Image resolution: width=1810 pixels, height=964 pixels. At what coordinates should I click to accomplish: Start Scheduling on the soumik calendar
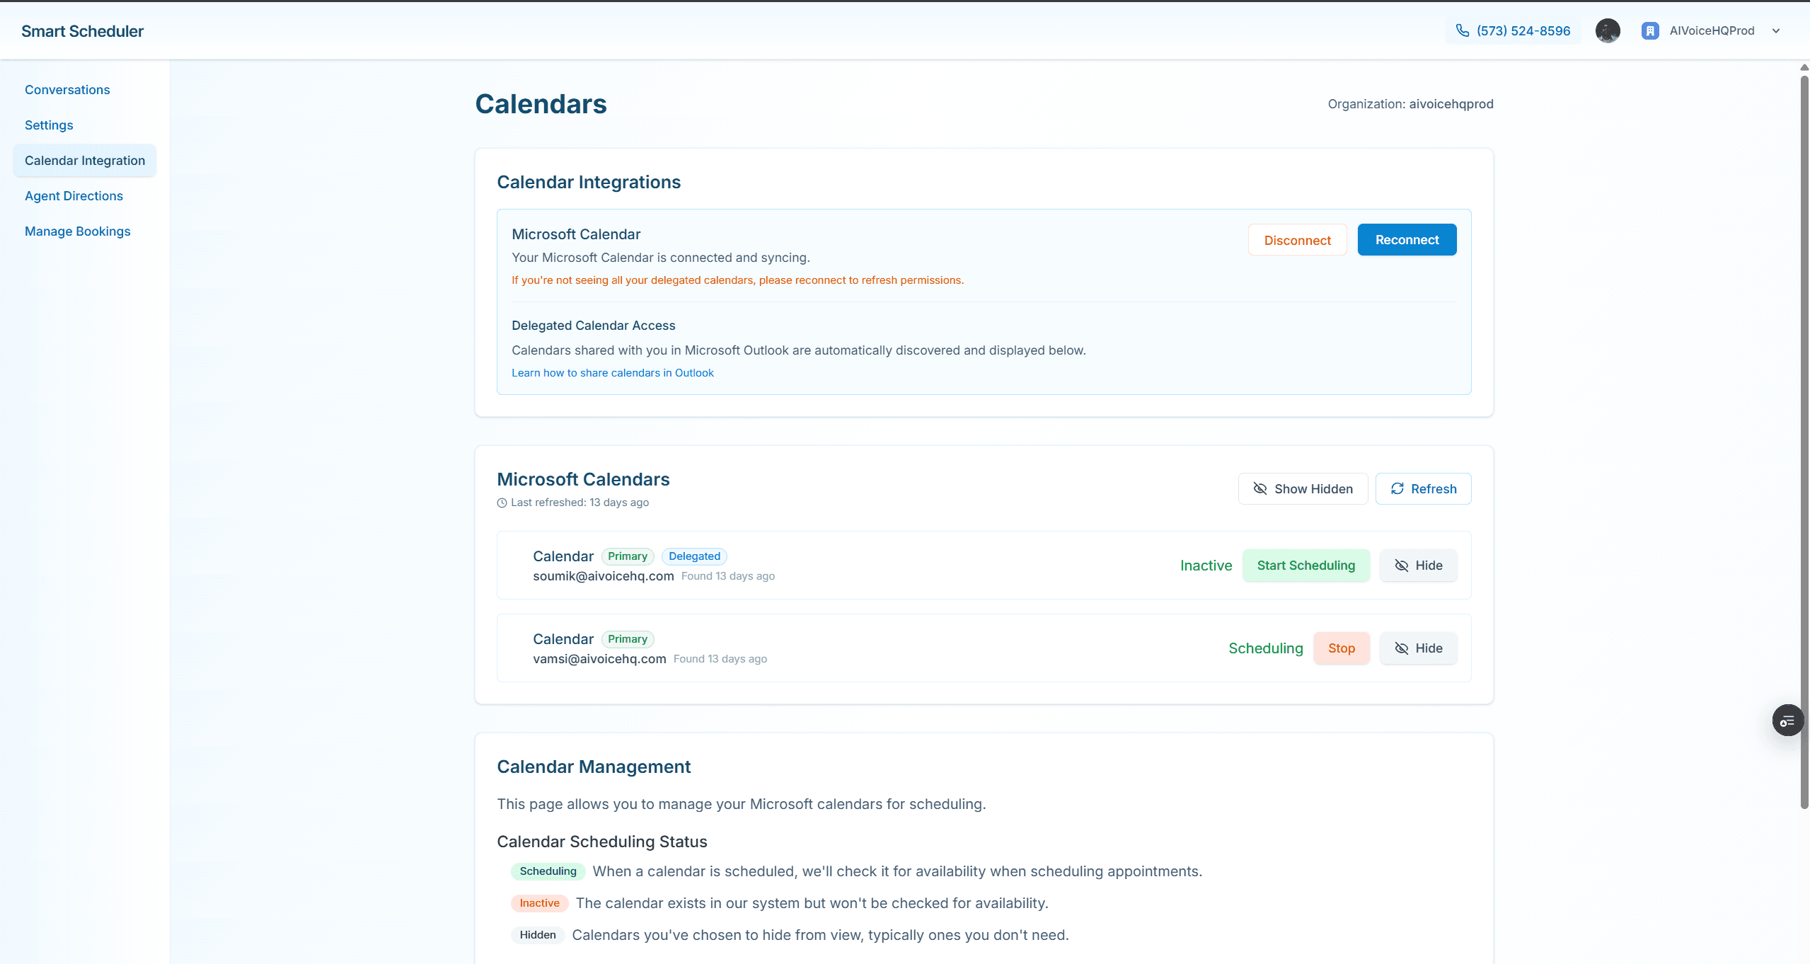click(1306, 565)
